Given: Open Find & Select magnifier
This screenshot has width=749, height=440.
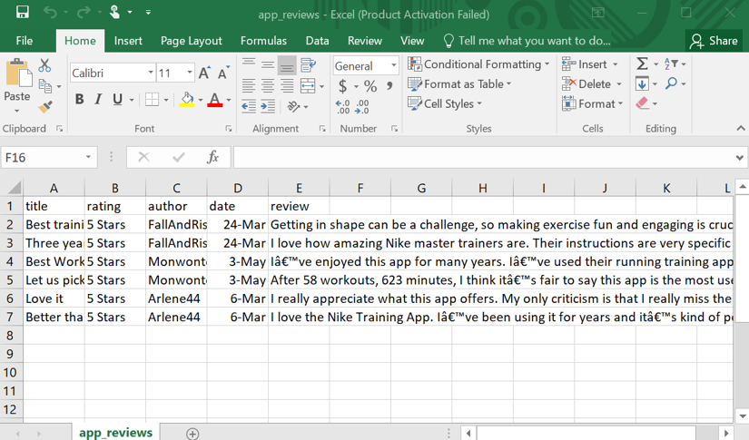Looking at the screenshot, I should pyautogui.click(x=671, y=83).
